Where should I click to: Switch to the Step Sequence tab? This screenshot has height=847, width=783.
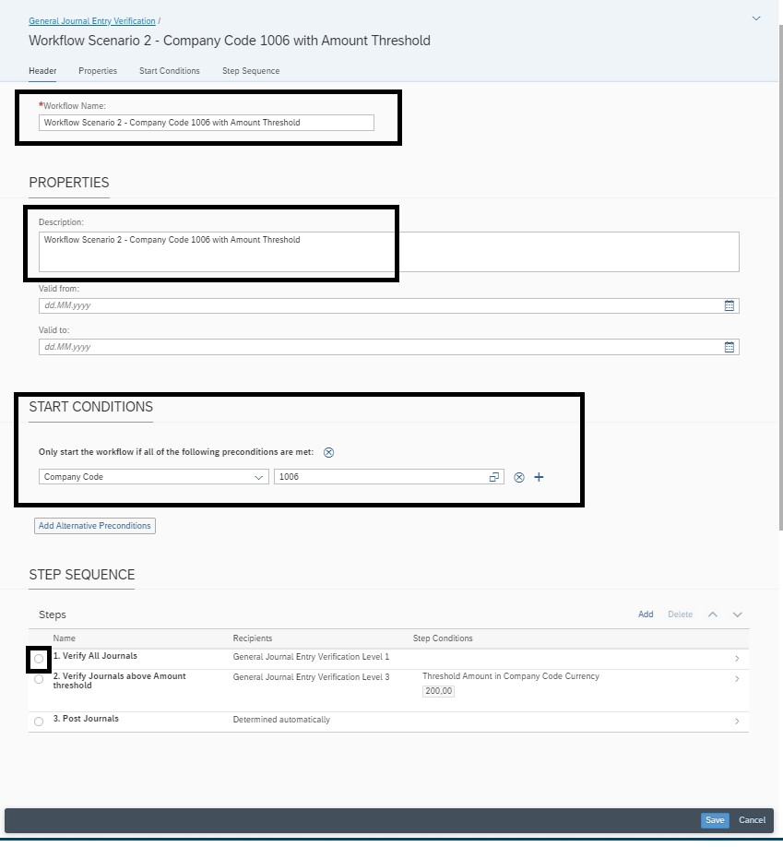click(251, 71)
